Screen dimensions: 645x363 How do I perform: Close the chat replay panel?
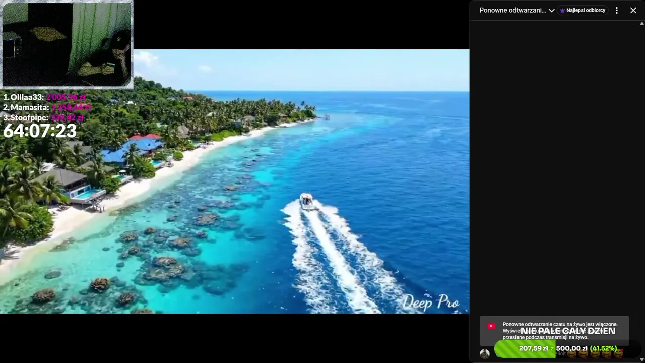(x=633, y=10)
